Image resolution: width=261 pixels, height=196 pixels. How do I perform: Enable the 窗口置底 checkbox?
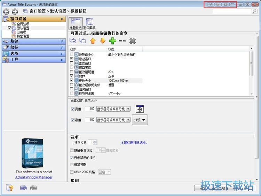click(71, 67)
